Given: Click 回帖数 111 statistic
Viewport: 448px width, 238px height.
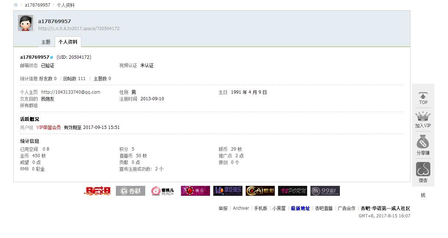Looking at the screenshot, I should pyautogui.click(x=74, y=79).
